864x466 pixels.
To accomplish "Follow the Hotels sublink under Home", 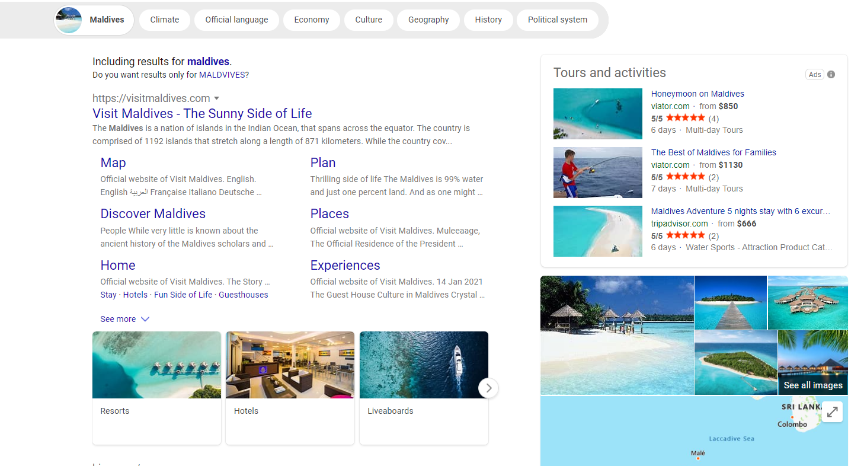I will 135,295.
